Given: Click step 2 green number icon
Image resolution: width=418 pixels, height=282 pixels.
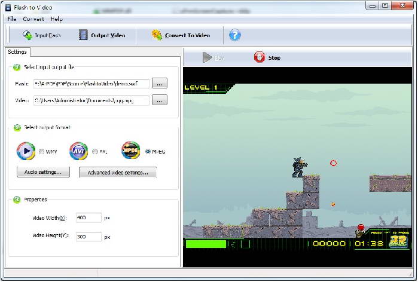Looking at the screenshot, I should [17, 127].
